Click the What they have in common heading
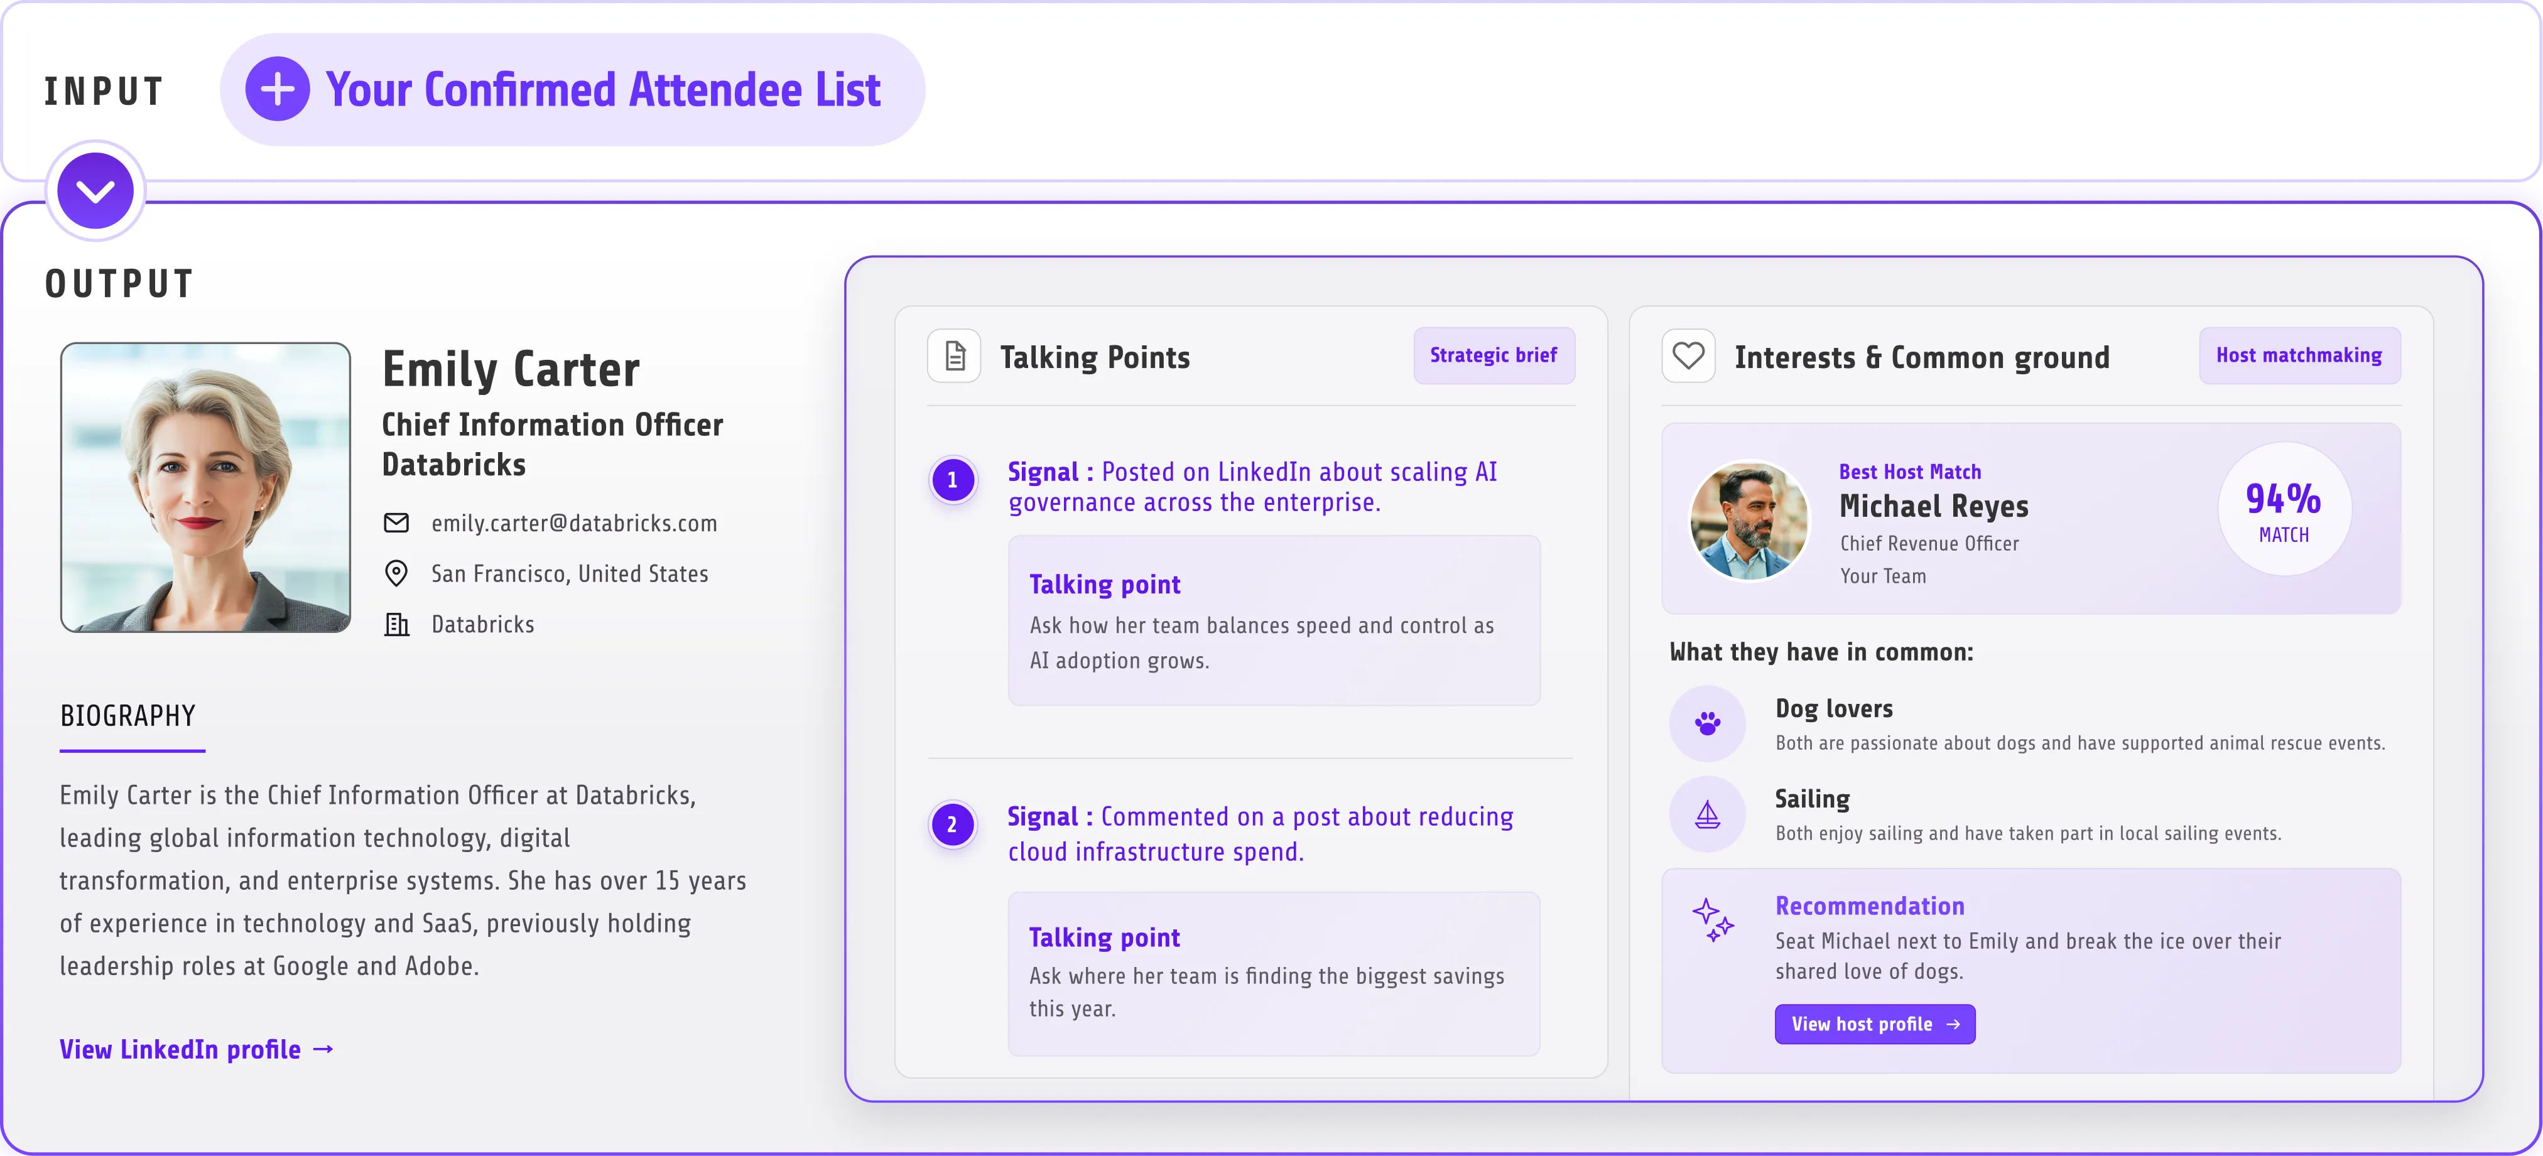Viewport: 2543px width, 1156px height. point(1821,652)
